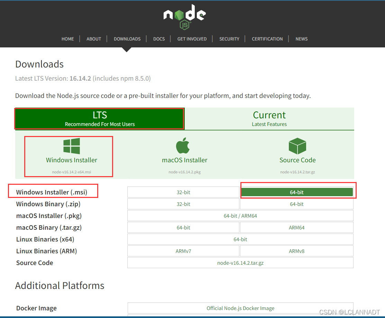The image size is (385, 318).
Task: Click the Source Code link under cube
Action: 297,160
